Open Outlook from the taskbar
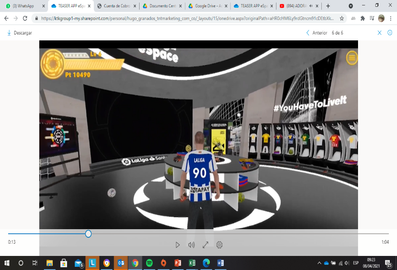Screen dimensions: 397x270 (x=121, y=263)
